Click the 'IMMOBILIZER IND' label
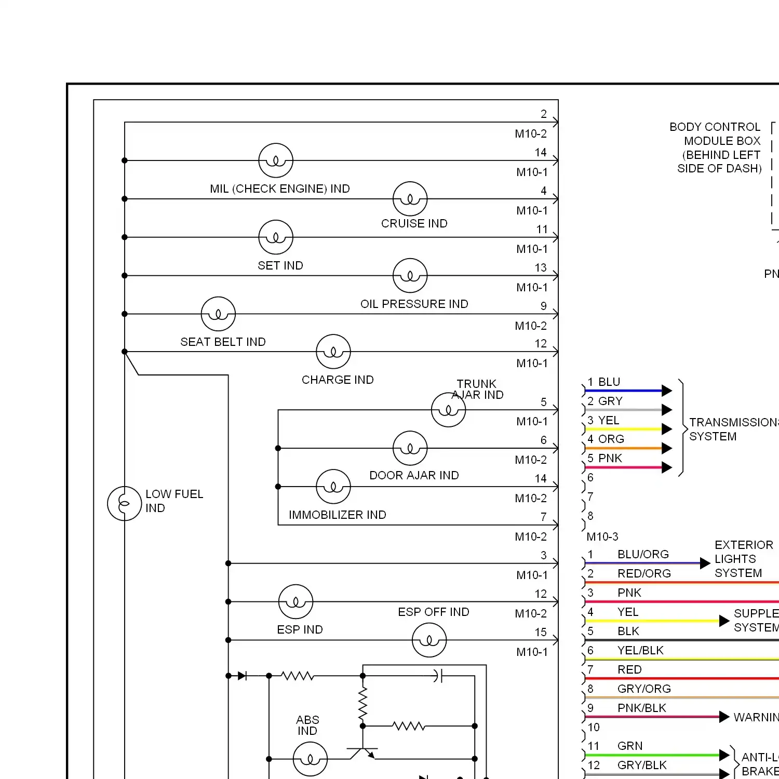 pyautogui.click(x=338, y=515)
